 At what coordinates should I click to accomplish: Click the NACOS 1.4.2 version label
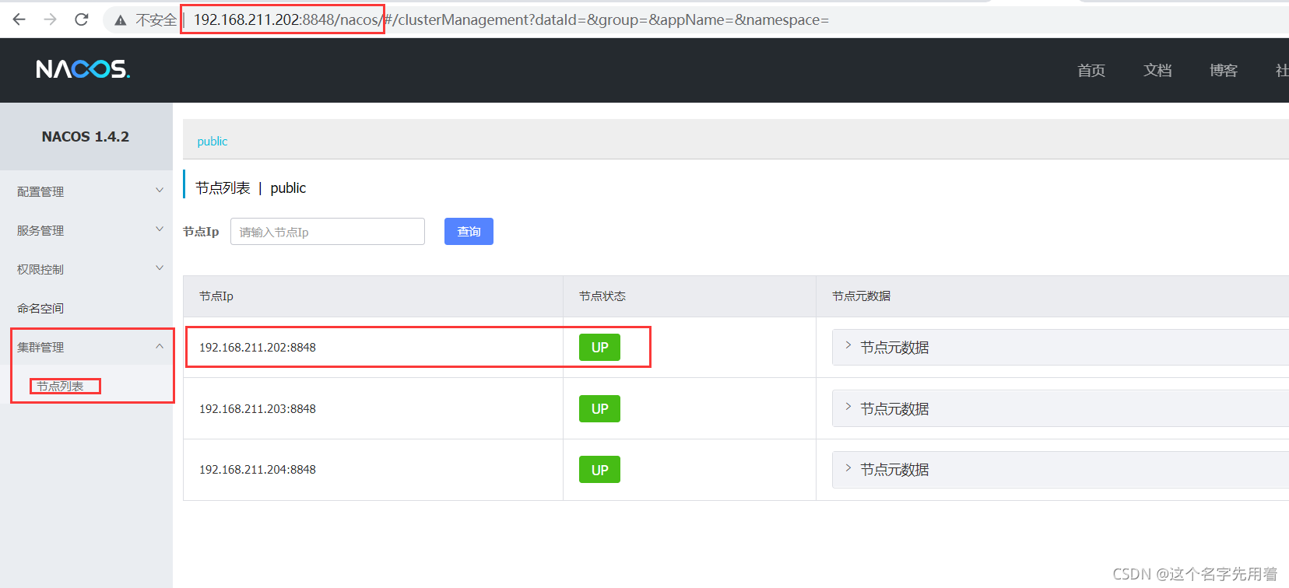pyautogui.click(x=86, y=137)
